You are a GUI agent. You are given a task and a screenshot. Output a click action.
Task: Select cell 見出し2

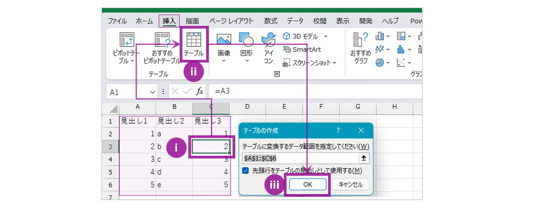click(174, 121)
